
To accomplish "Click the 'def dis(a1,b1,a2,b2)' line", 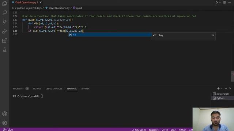I will tap(44, 23).
